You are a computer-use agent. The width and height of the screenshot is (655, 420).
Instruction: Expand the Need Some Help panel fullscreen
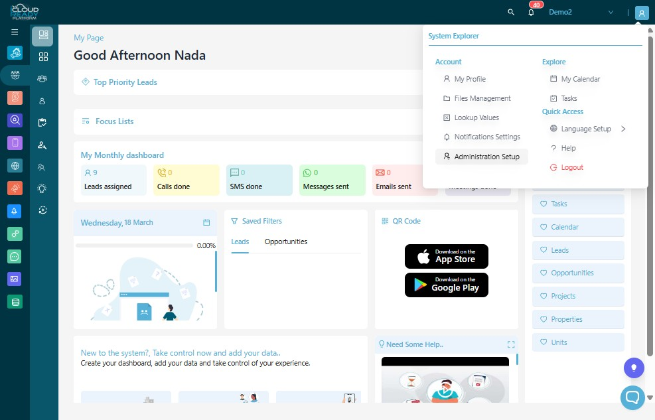tap(511, 344)
